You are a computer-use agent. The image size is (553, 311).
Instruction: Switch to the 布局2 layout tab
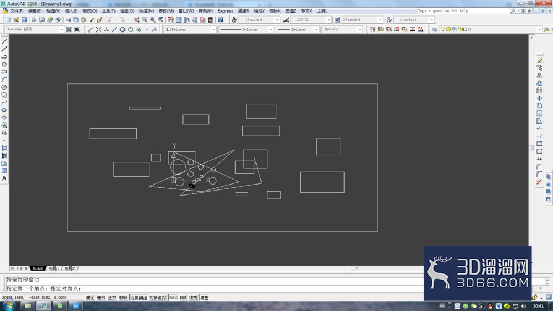(70, 268)
